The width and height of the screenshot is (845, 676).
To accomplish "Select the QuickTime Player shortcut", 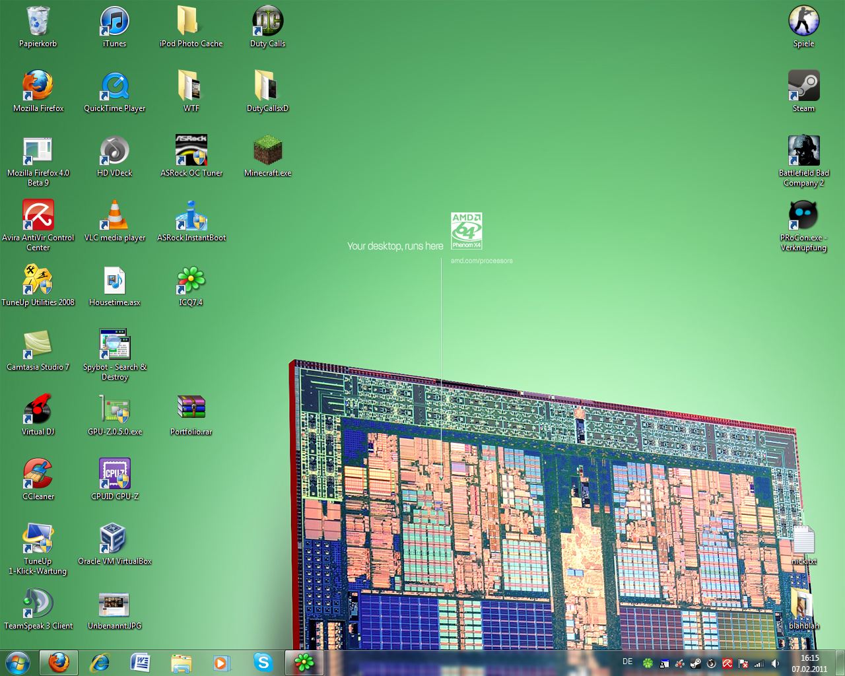I will (114, 92).
